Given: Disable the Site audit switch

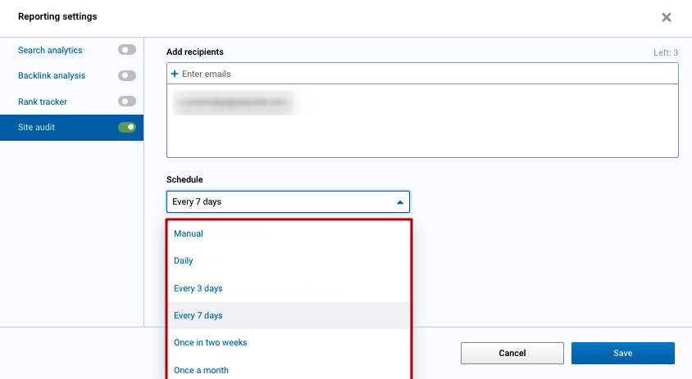Looking at the screenshot, I should click(x=126, y=128).
